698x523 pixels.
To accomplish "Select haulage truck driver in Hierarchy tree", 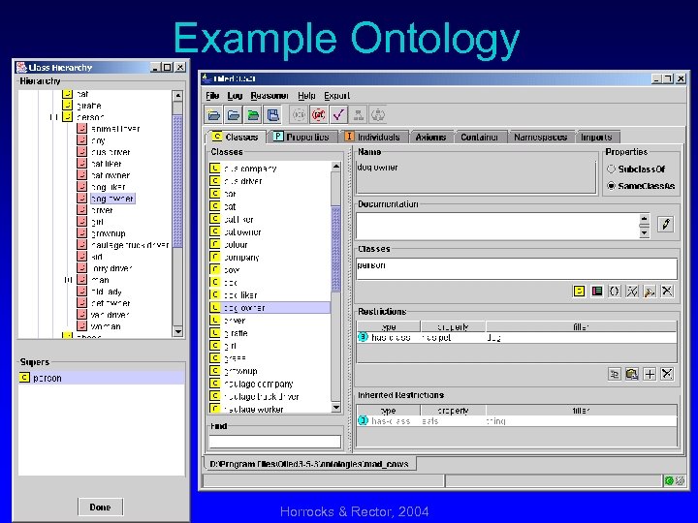I will coord(130,245).
